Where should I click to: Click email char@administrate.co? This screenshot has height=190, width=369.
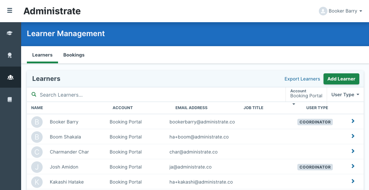(x=193, y=152)
